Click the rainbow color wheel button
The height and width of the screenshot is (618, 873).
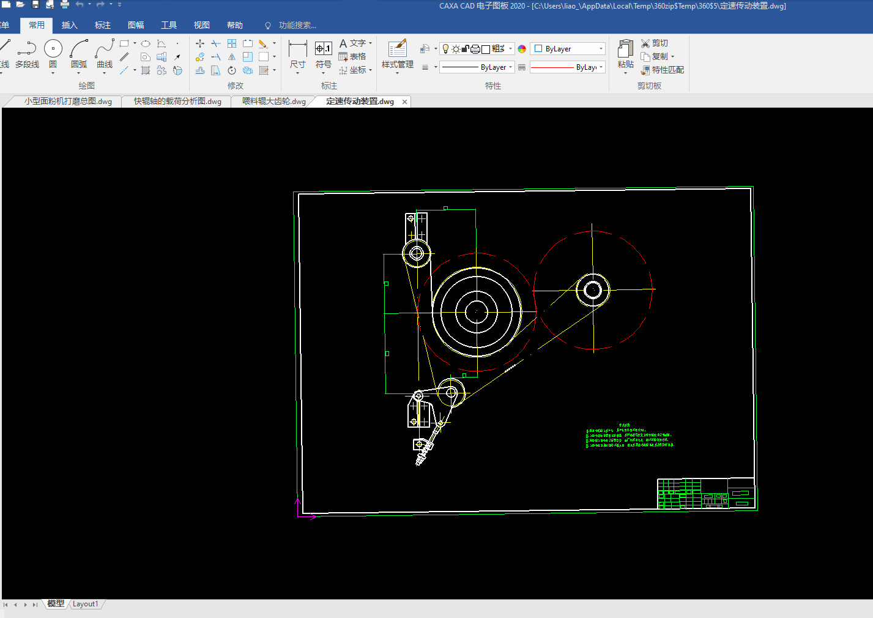coord(522,49)
